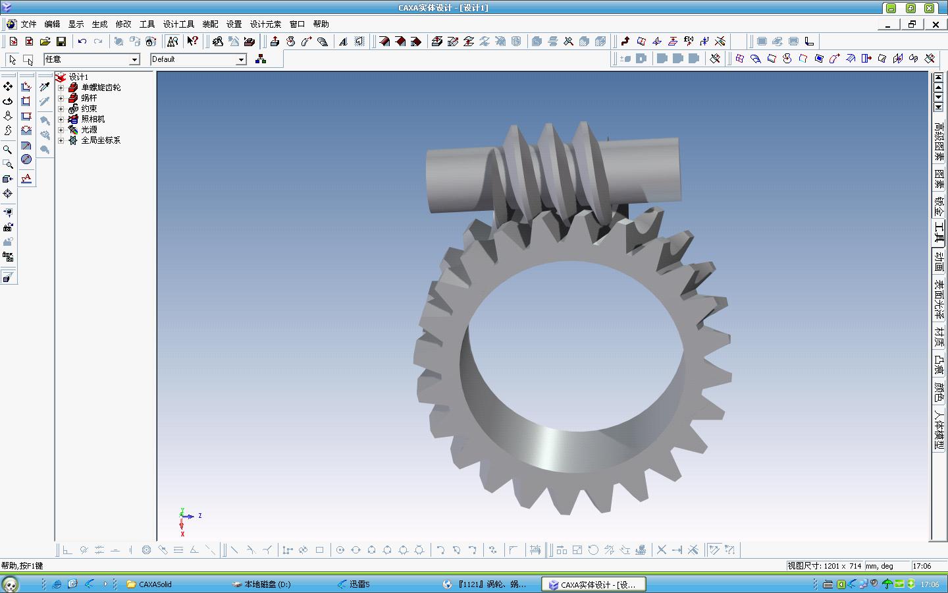Click the save camera icon in left toolbar
Image resolution: width=948 pixels, height=593 pixels.
(x=8, y=227)
